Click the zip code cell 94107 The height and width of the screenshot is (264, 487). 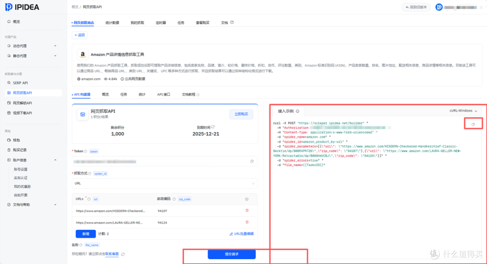click(162, 211)
